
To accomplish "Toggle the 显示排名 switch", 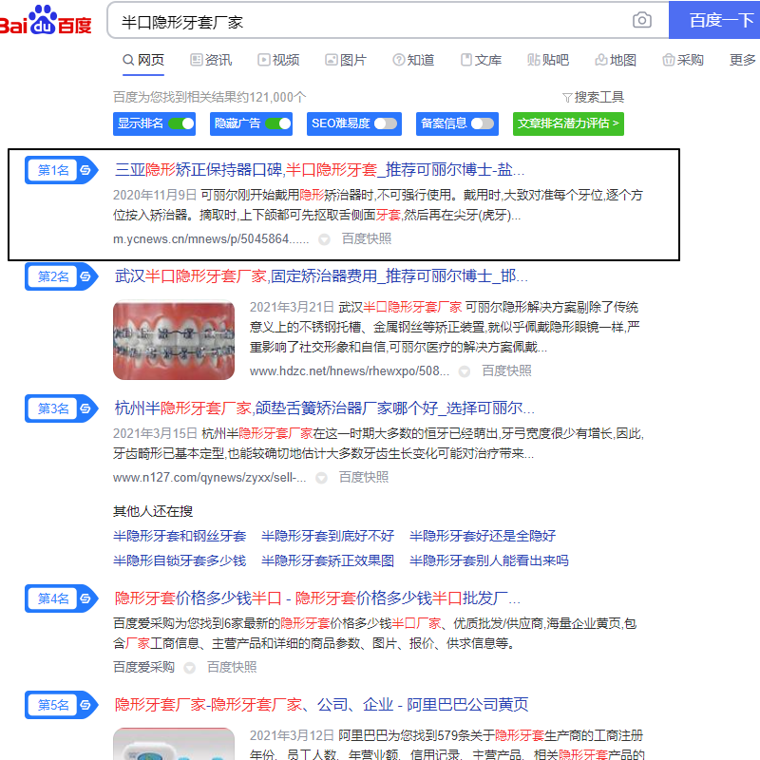I will point(181,124).
